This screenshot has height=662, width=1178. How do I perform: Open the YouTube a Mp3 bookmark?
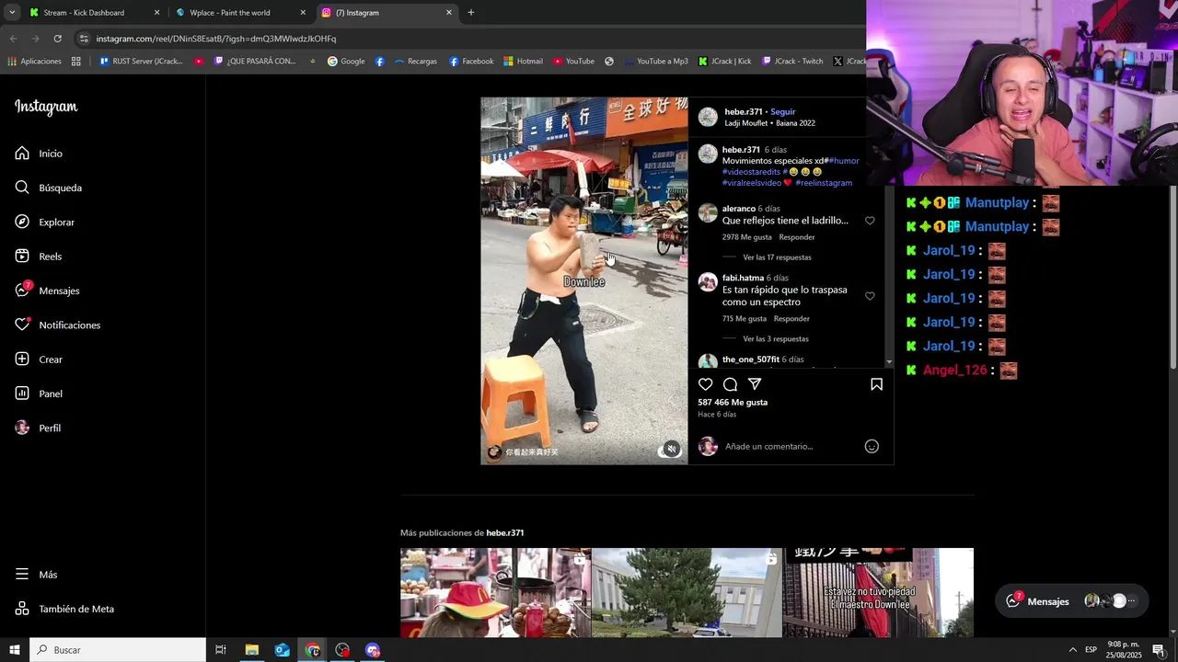click(x=655, y=62)
